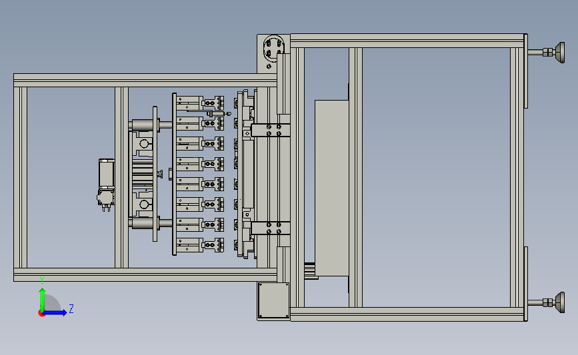Pick the topmost gripper in the row of eight
The image size is (578, 355).
(200, 103)
